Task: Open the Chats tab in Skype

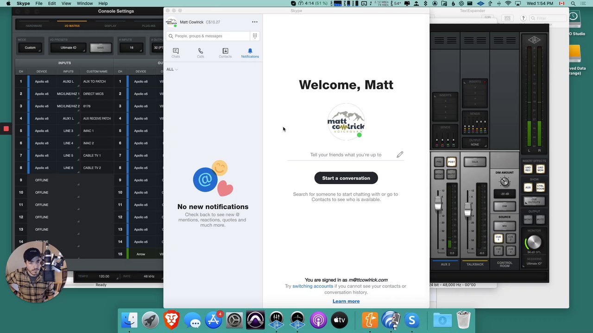Action: [176, 53]
